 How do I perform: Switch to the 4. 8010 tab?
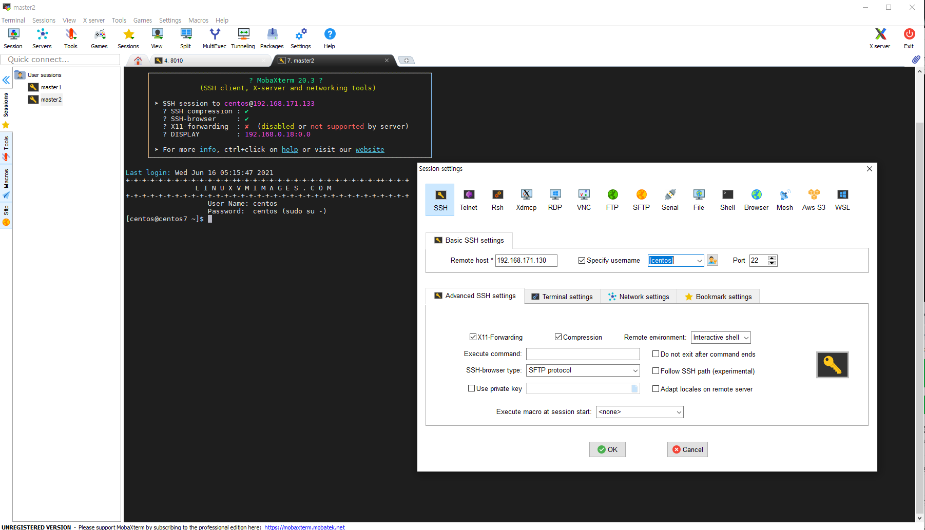(x=210, y=61)
